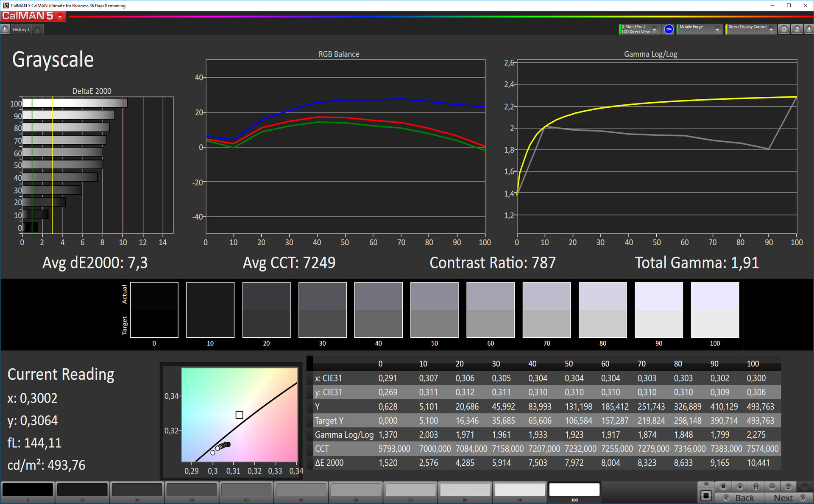Expand the Direct Display Control dropdown
The image size is (814, 504).
[771, 29]
